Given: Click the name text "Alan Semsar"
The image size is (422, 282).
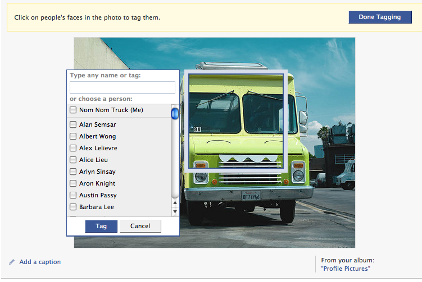Looking at the screenshot, I should tap(97, 124).
